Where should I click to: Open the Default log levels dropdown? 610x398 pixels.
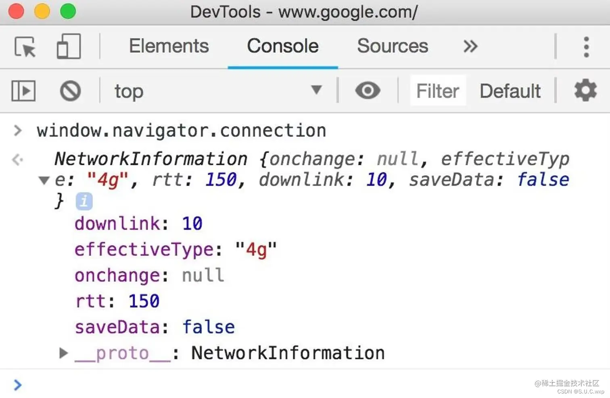click(510, 91)
